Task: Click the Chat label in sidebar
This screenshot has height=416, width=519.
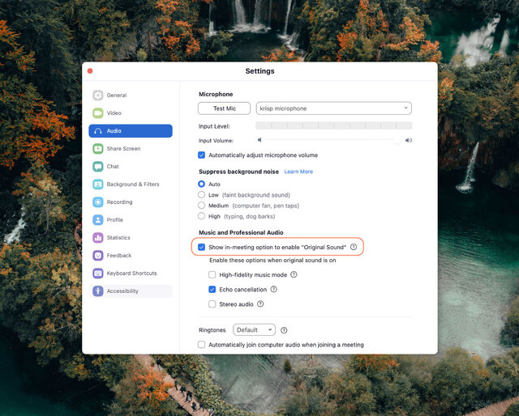Action: (x=113, y=167)
